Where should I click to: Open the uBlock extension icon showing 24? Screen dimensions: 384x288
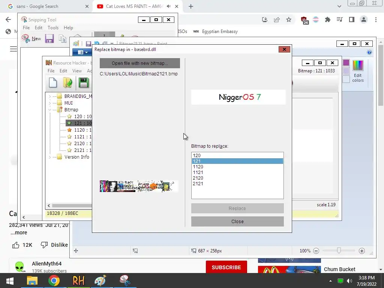click(x=304, y=20)
